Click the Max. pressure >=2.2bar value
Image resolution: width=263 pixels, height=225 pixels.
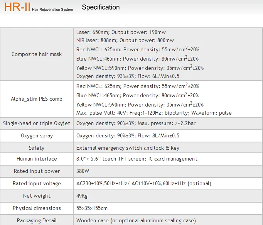167,123
